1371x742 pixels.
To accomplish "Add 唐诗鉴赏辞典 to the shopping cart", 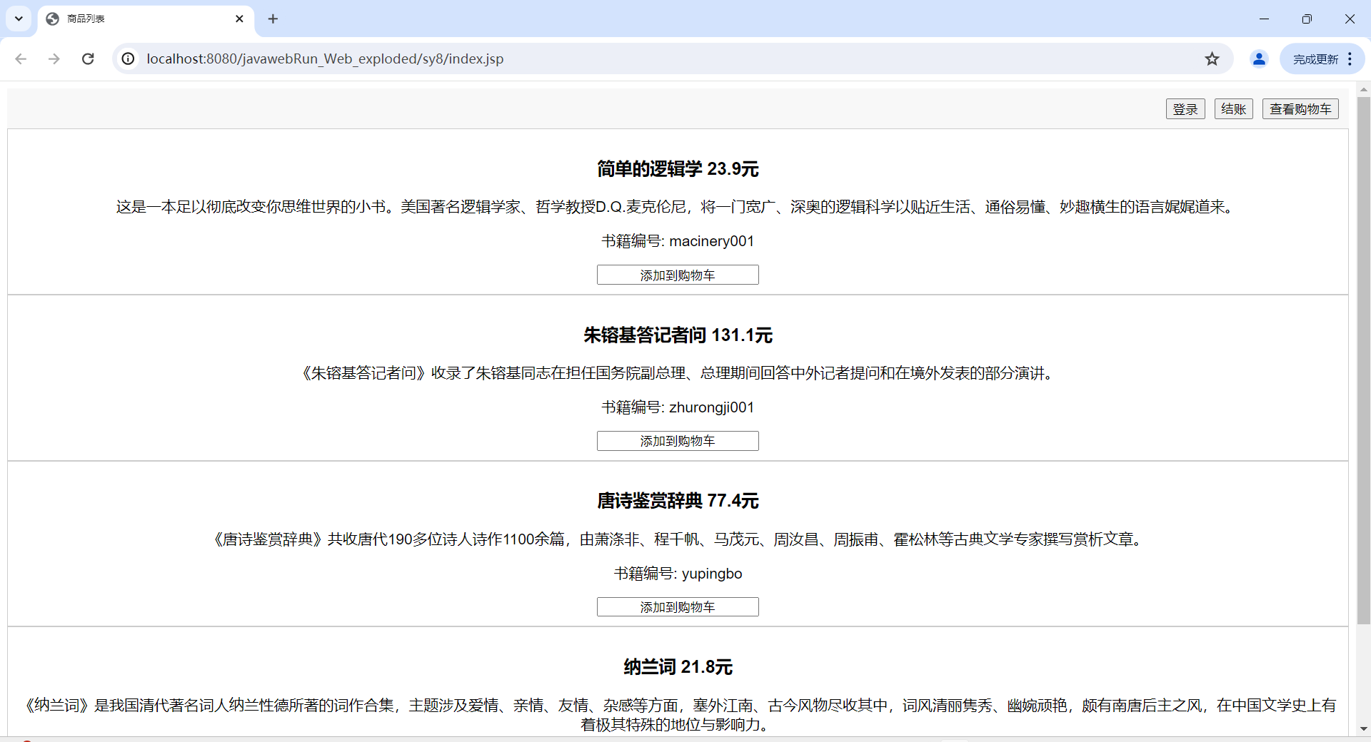I will pyautogui.click(x=678, y=607).
